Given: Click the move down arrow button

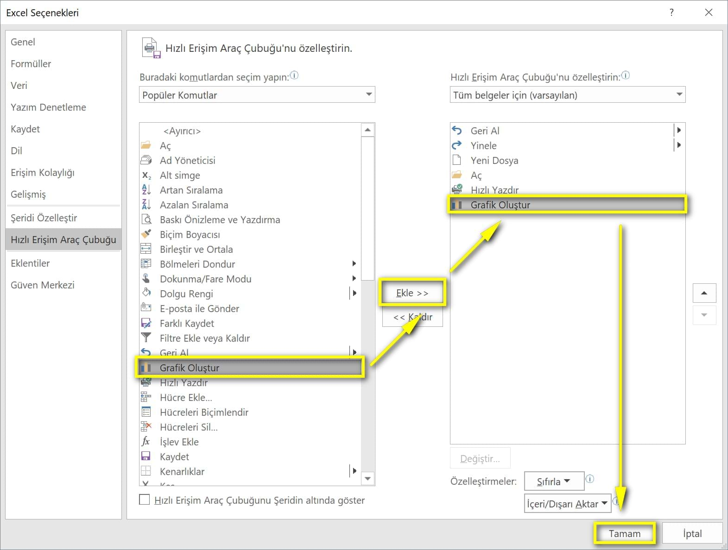Looking at the screenshot, I should coord(704,315).
